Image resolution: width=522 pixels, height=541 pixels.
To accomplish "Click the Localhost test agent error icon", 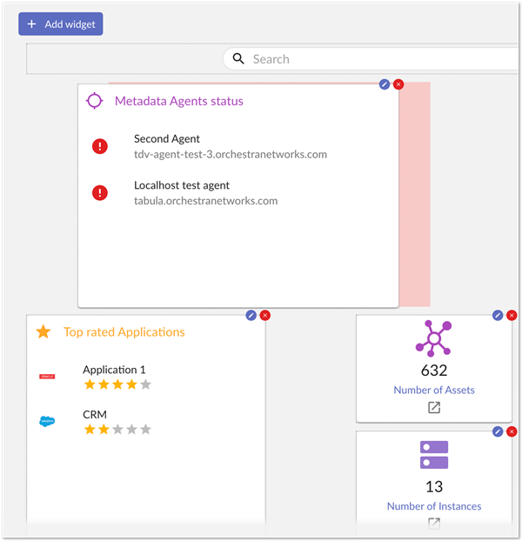I will [100, 192].
